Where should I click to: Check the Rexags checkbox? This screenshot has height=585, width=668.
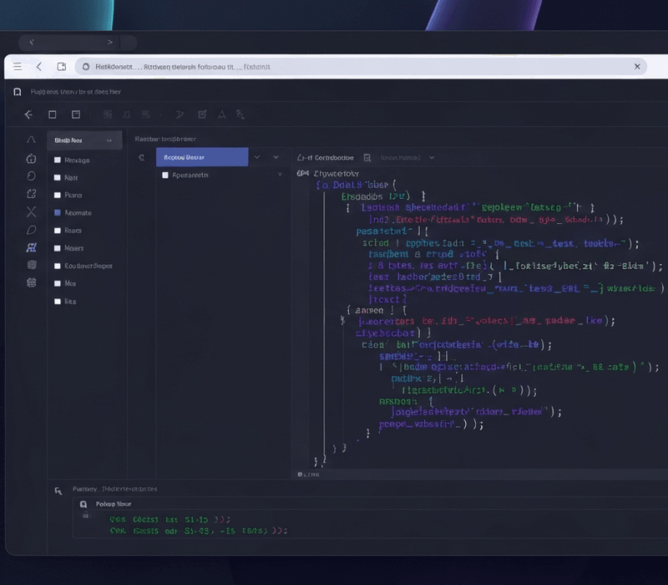(58, 160)
